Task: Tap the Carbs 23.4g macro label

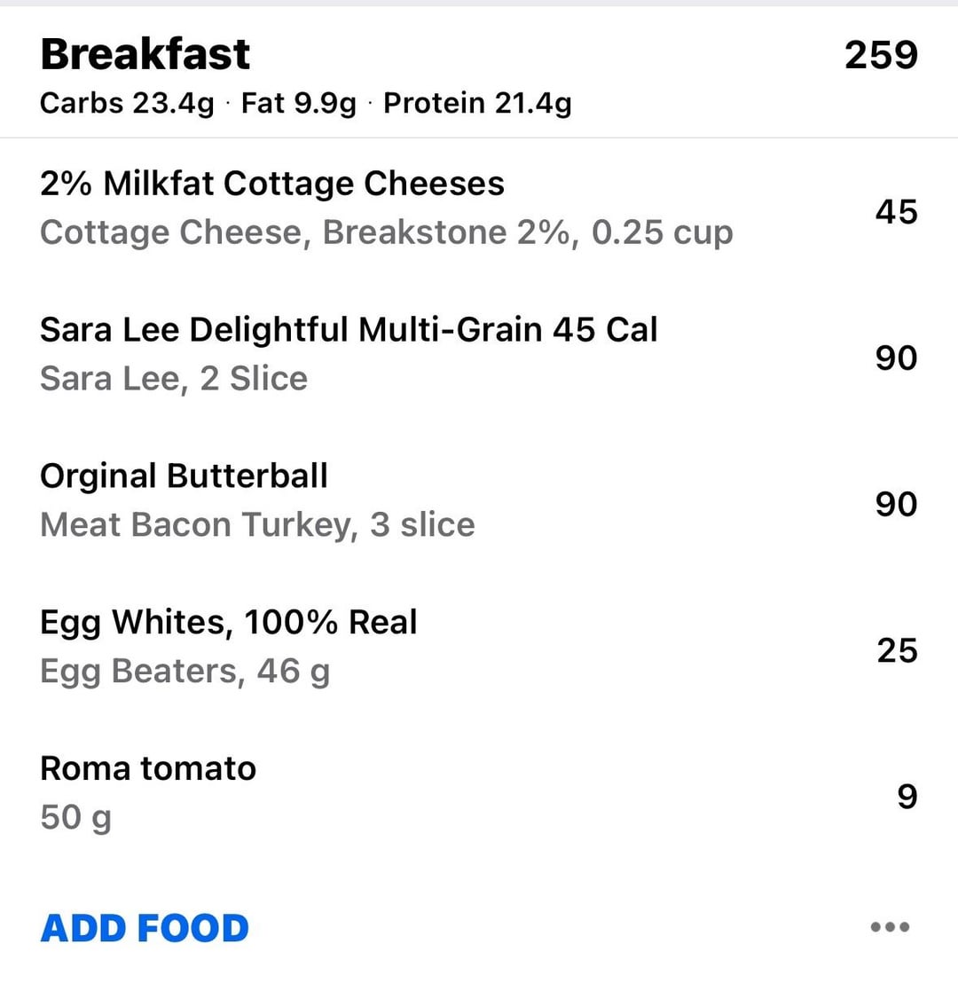Action: click(127, 104)
